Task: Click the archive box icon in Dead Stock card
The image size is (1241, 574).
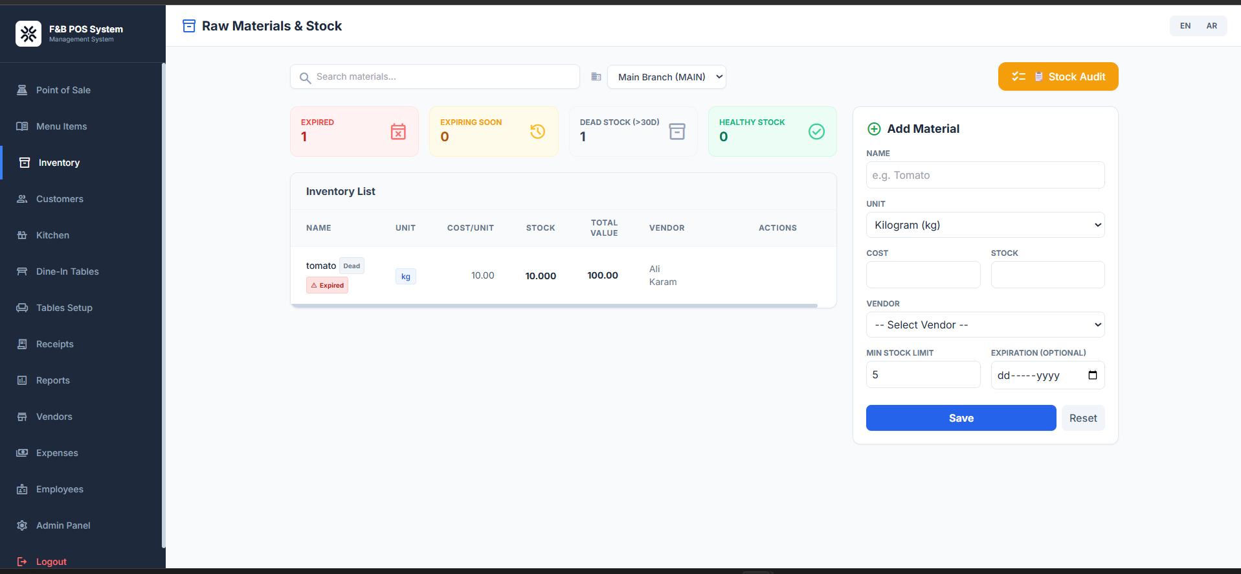Action: tap(677, 132)
